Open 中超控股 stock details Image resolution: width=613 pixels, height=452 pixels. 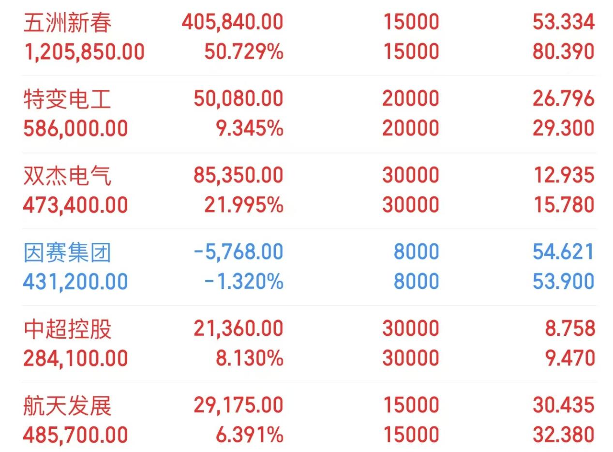point(67,329)
